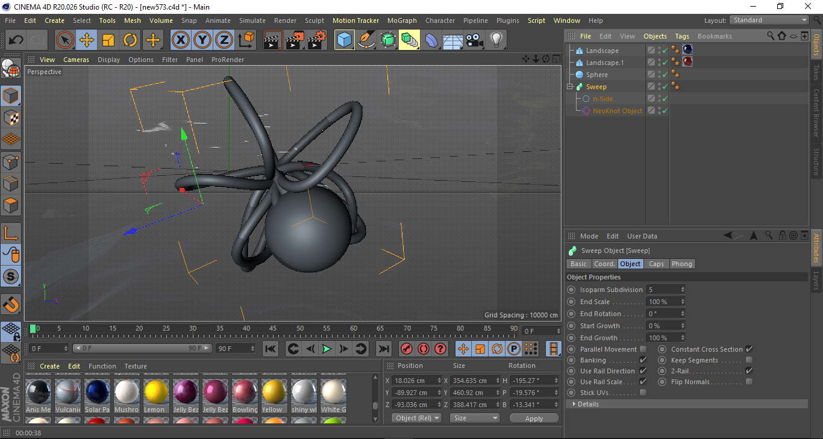Image resolution: width=823 pixels, height=439 pixels.
Task: Enable Stick UVs checkbox
Action: coord(643,393)
